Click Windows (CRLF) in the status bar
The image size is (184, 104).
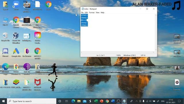click(130, 55)
